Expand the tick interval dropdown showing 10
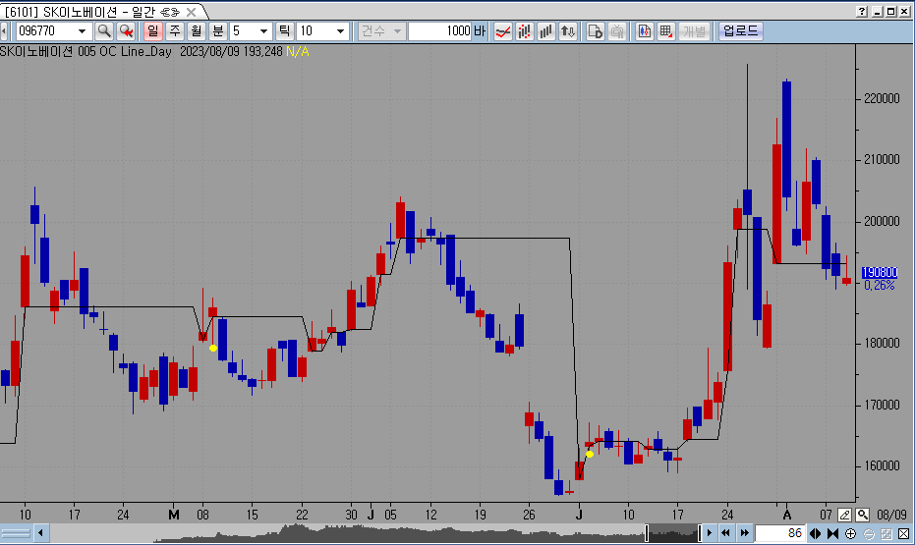Viewport: 915px width, 545px height. (340, 31)
